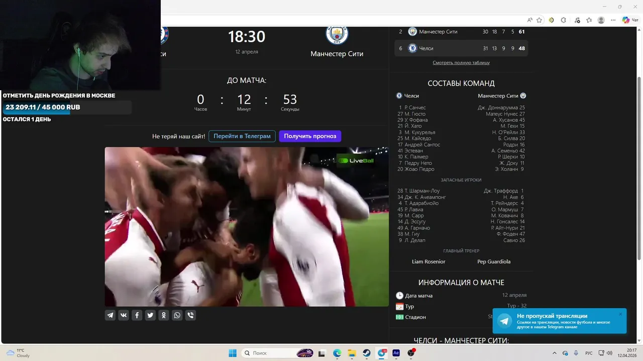The height and width of the screenshot is (361, 643).
Task: Click the Челси row in standings
Action: 461,48
